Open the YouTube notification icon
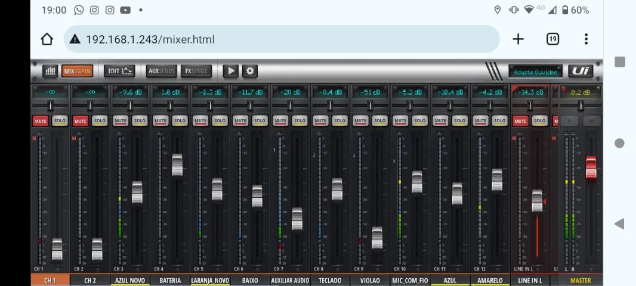The width and height of the screenshot is (636, 286). click(x=125, y=10)
